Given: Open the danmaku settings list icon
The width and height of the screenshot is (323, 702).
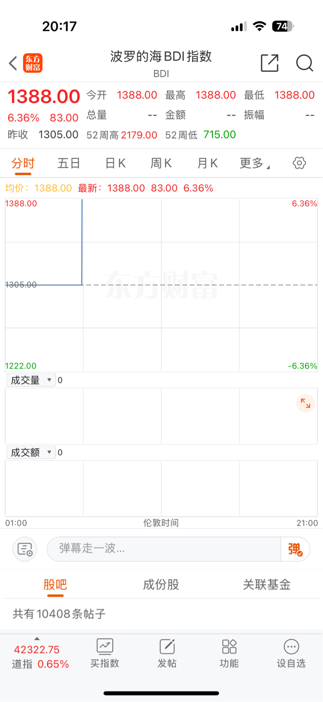Looking at the screenshot, I should pos(25,549).
